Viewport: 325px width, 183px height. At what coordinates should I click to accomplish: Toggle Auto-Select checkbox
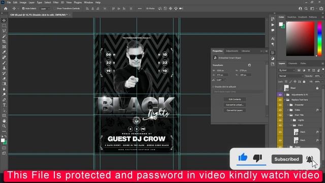tap(23, 9)
